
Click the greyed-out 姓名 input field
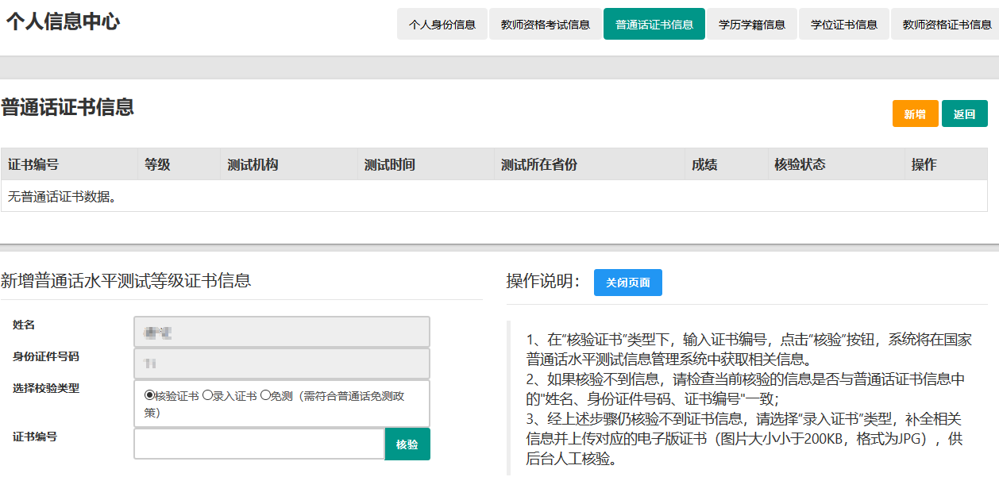click(282, 332)
